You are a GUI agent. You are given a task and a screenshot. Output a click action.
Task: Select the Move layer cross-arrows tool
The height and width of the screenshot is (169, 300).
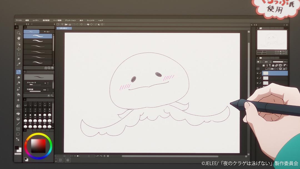19,49
